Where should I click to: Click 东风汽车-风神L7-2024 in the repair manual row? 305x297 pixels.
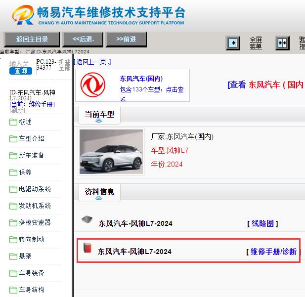[x=134, y=252]
